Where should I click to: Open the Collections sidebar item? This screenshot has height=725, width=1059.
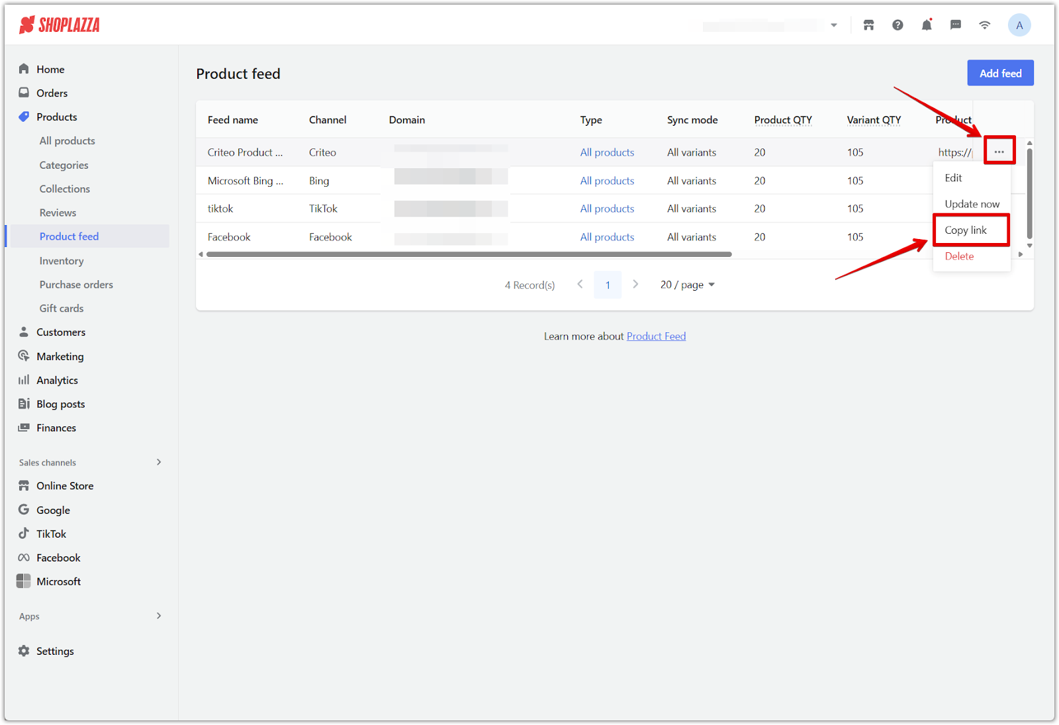[64, 189]
